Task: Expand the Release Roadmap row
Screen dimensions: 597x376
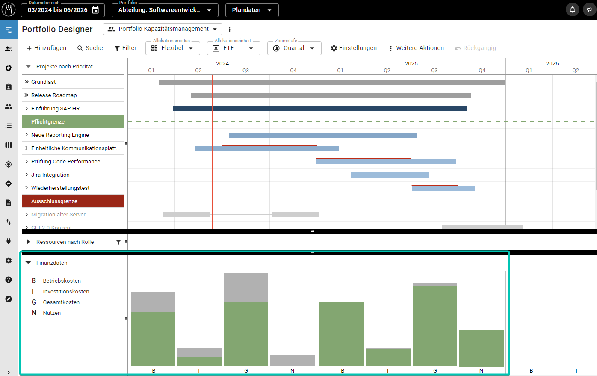Action: click(x=27, y=95)
